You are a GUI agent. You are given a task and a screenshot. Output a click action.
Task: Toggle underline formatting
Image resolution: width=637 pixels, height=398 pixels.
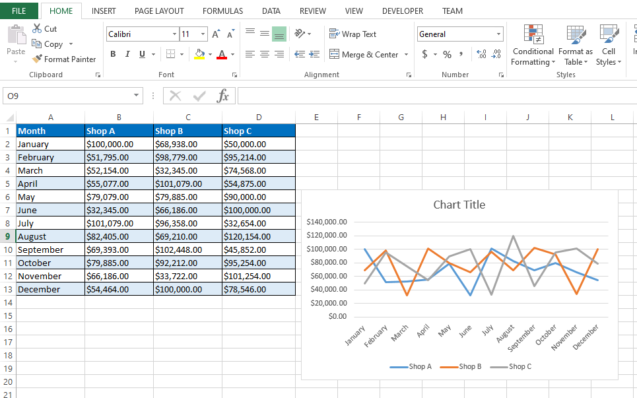pos(141,53)
